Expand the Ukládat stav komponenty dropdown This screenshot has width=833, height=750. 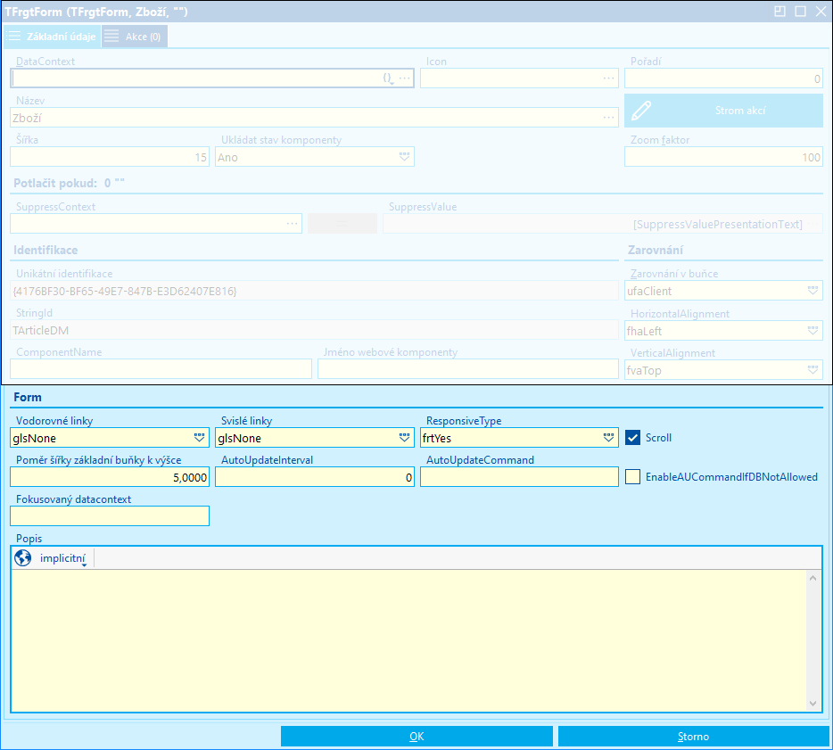click(x=404, y=157)
